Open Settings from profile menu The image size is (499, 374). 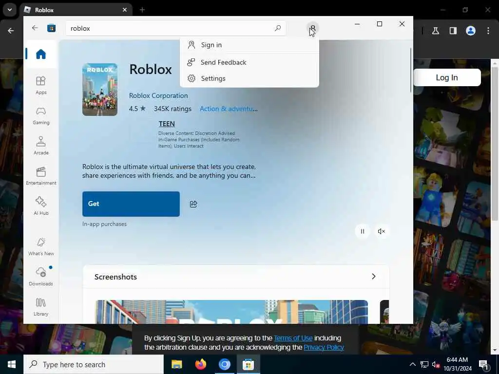click(x=249, y=78)
